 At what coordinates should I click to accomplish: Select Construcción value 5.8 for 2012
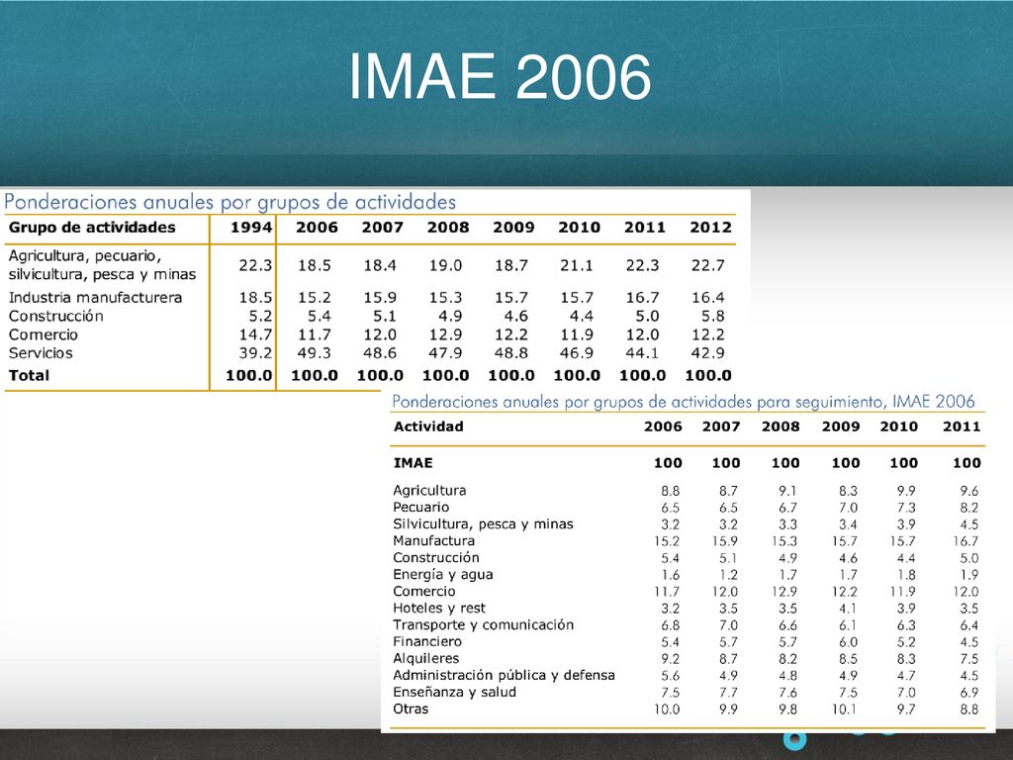click(x=712, y=317)
